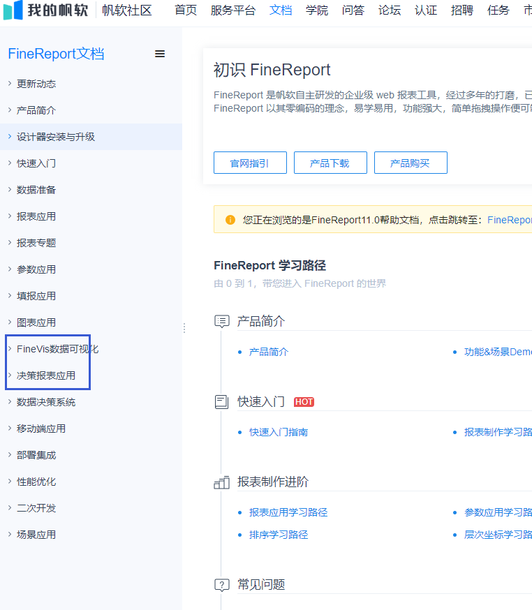This screenshot has width=532, height=610.
Task: Click the 产品下载 button
Action: click(x=330, y=163)
